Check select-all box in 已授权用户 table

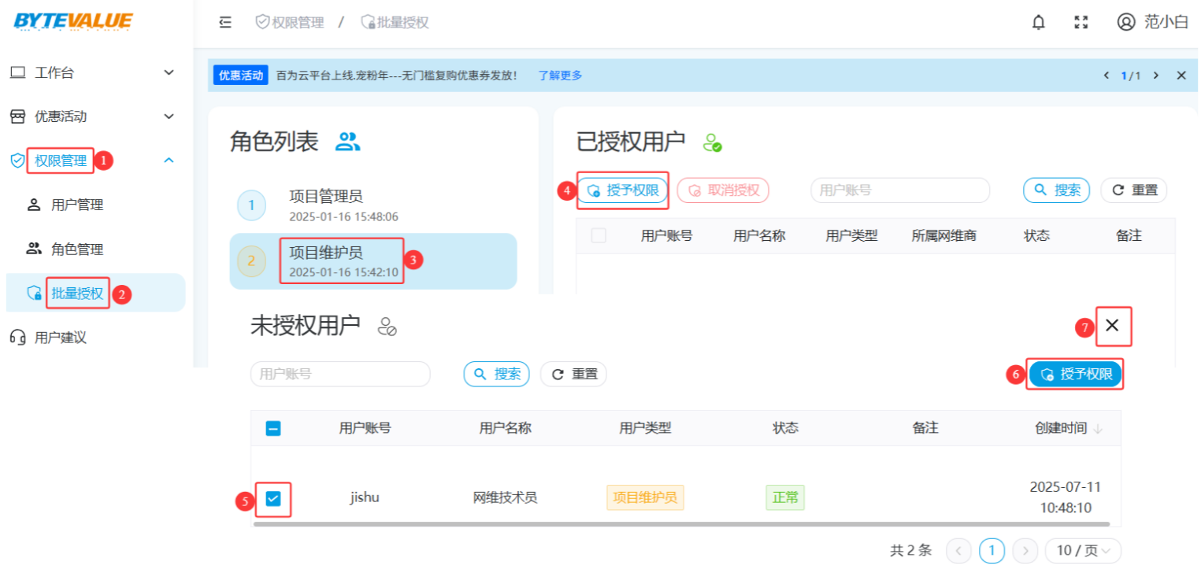(x=599, y=235)
